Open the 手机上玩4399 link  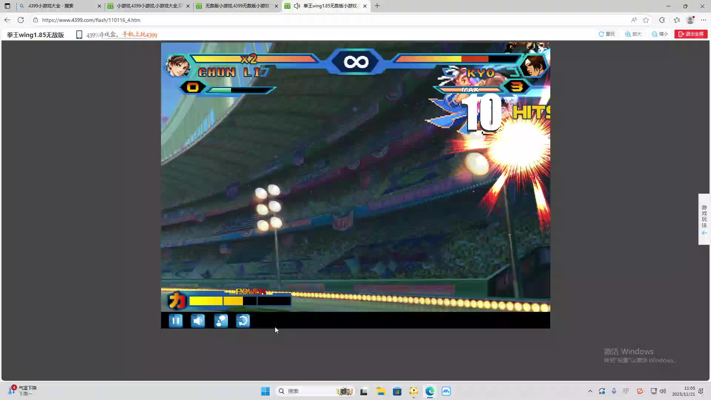pyautogui.click(x=140, y=35)
